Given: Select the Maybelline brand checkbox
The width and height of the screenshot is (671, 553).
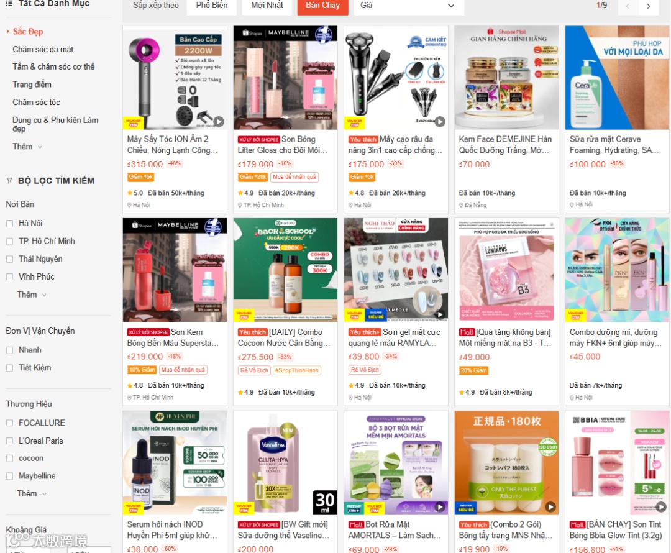Looking at the screenshot, I should tap(9, 476).
